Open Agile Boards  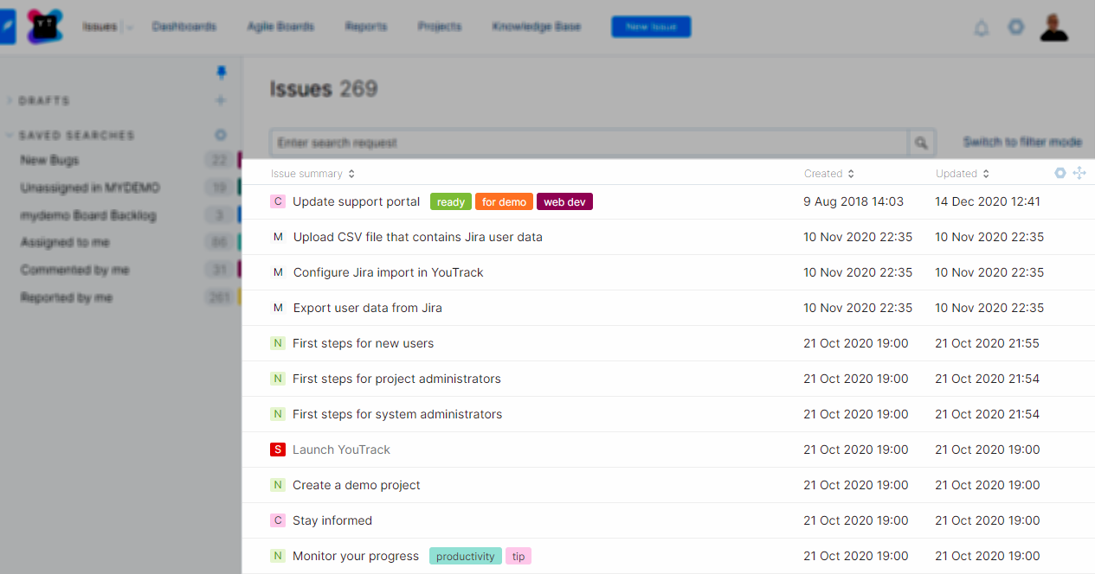click(280, 27)
